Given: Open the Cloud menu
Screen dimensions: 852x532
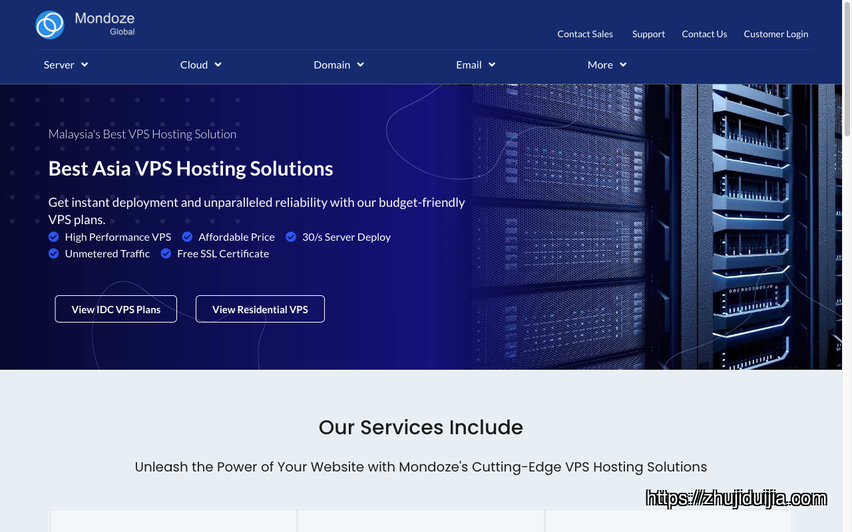Looking at the screenshot, I should tap(201, 65).
